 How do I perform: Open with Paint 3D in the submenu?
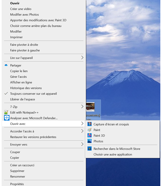(x=123, y=136)
